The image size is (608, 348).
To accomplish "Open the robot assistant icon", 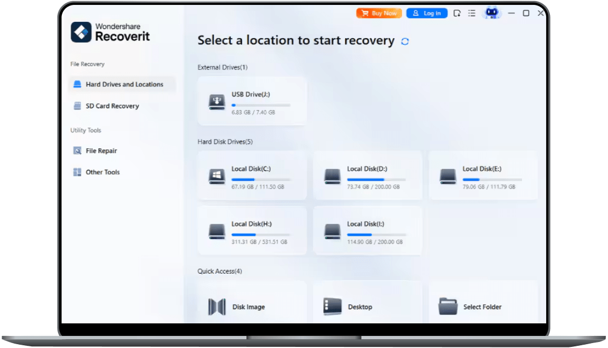I will [492, 13].
